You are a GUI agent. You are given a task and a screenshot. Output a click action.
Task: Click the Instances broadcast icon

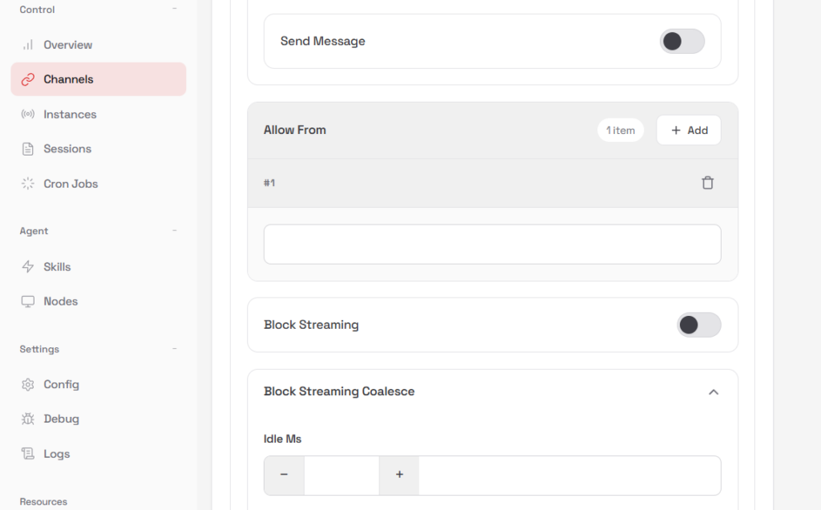pos(28,115)
